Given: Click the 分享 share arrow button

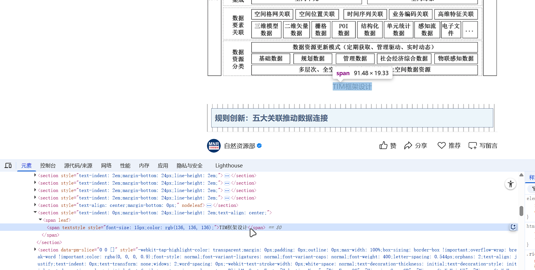Looking at the screenshot, I should [x=415, y=146].
